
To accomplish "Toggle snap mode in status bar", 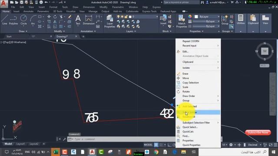I will (x=161, y=145).
